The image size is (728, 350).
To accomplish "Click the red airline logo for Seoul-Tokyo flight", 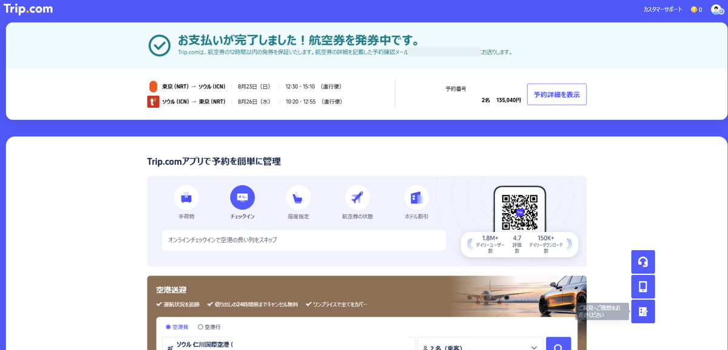I will (153, 102).
